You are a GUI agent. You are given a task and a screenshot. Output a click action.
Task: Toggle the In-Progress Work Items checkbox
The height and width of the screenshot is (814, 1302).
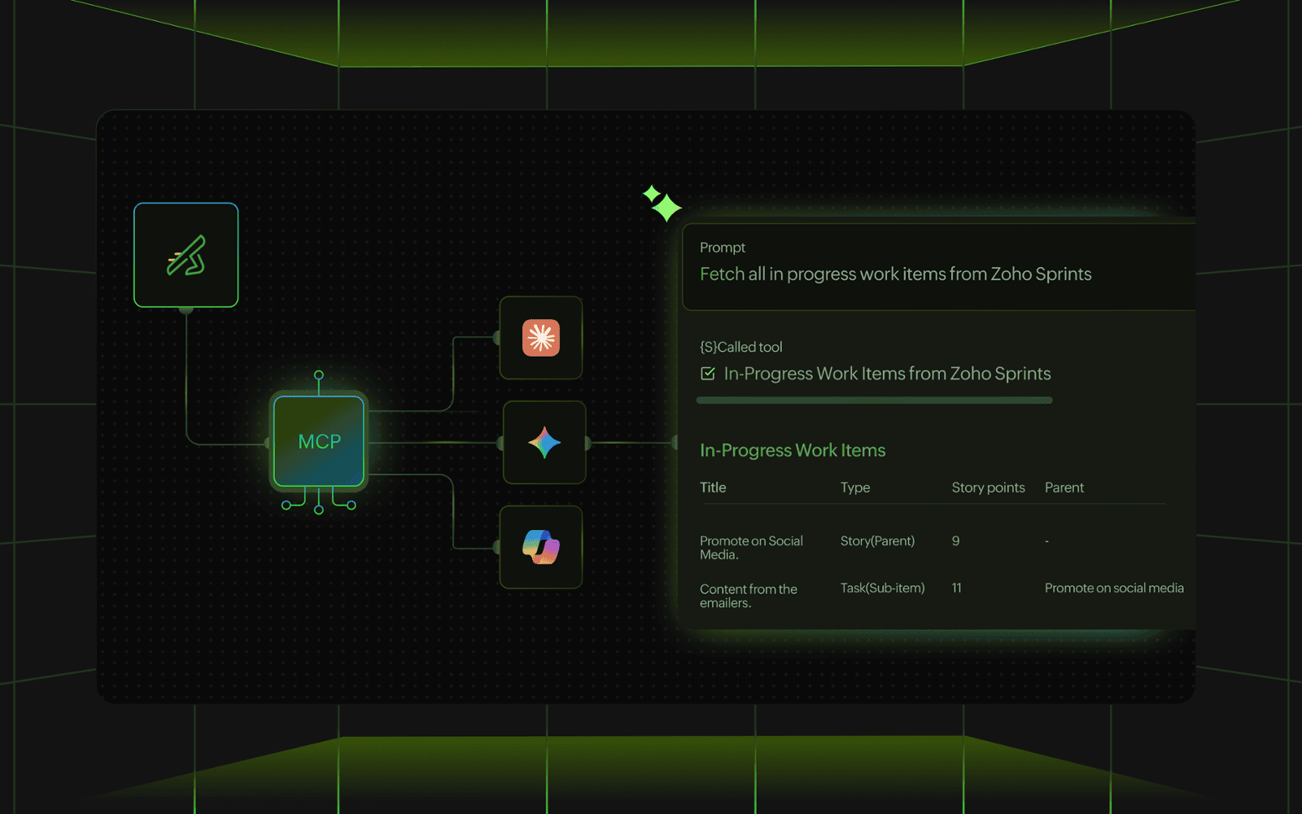point(708,374)
